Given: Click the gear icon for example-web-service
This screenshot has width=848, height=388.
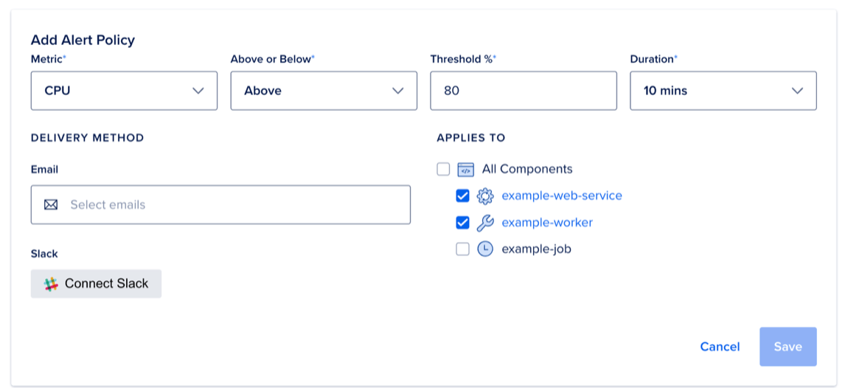Looking at the screenshot, I should click(x=484, y=196).
